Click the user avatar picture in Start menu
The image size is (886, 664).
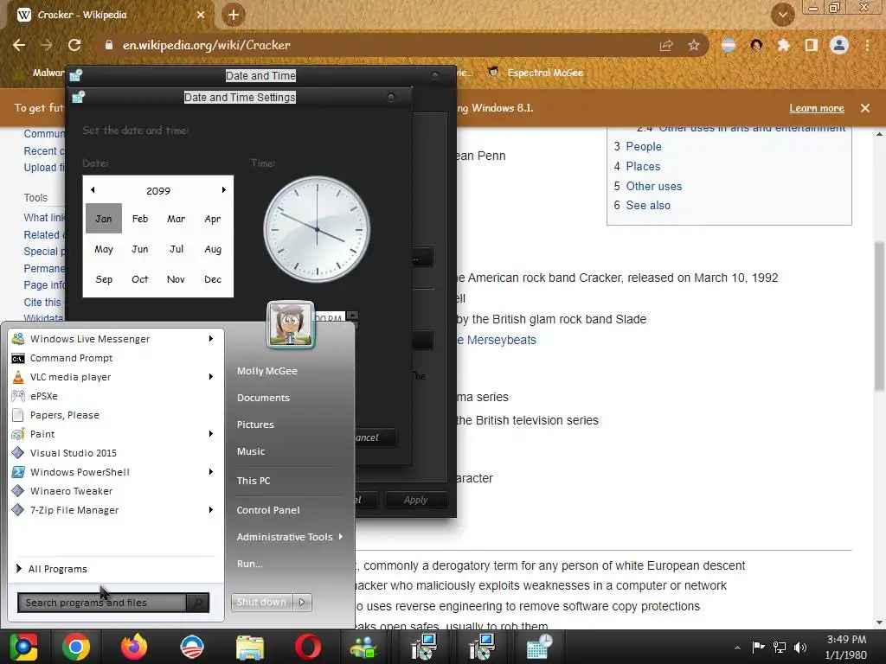(291, 324)
